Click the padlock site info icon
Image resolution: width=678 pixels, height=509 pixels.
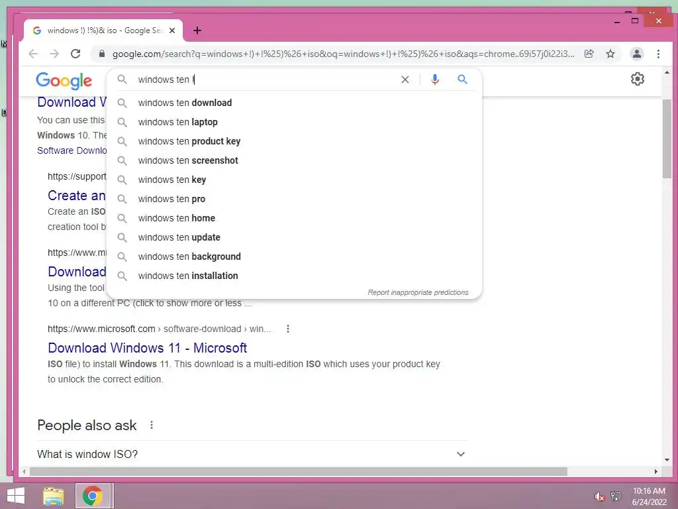tap(102, 54)
